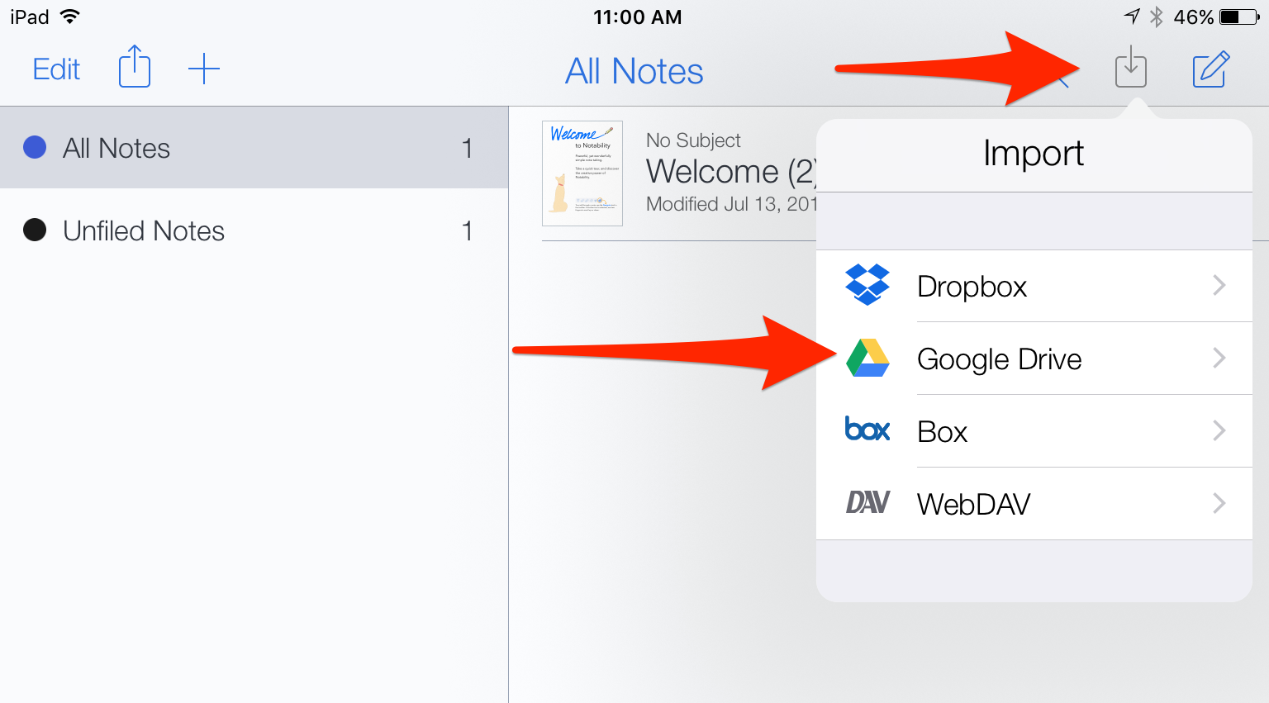Screen dimensions: 1269x703
Task: Select Unfiled Notes in the sidebar
Action: click(144, 230)
